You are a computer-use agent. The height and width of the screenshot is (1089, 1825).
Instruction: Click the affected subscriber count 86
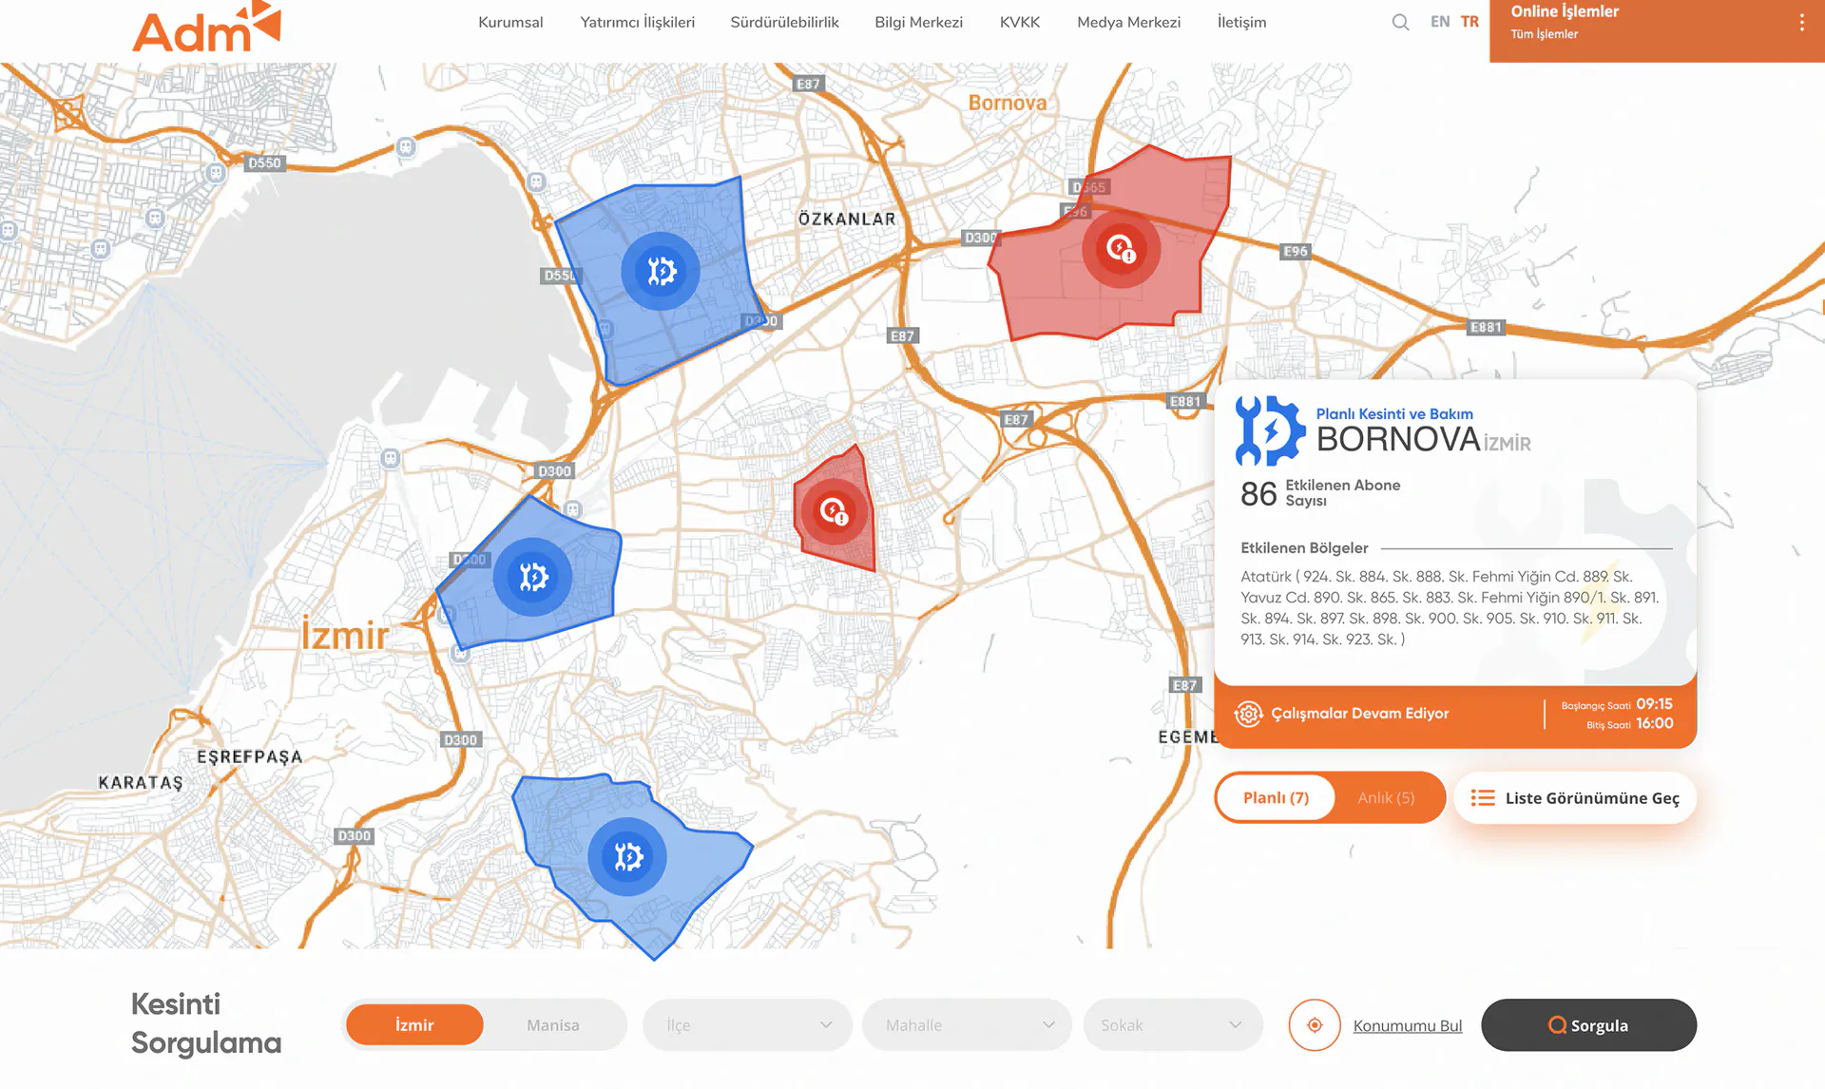click(1258, 494)
